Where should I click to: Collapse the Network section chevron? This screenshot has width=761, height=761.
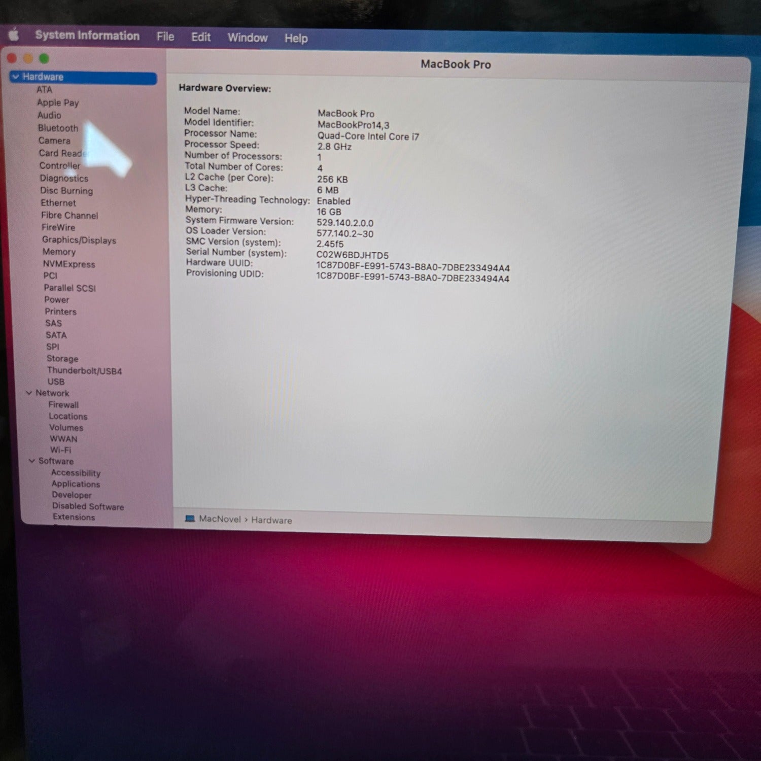pyautogui.click(x=29, y=393)
